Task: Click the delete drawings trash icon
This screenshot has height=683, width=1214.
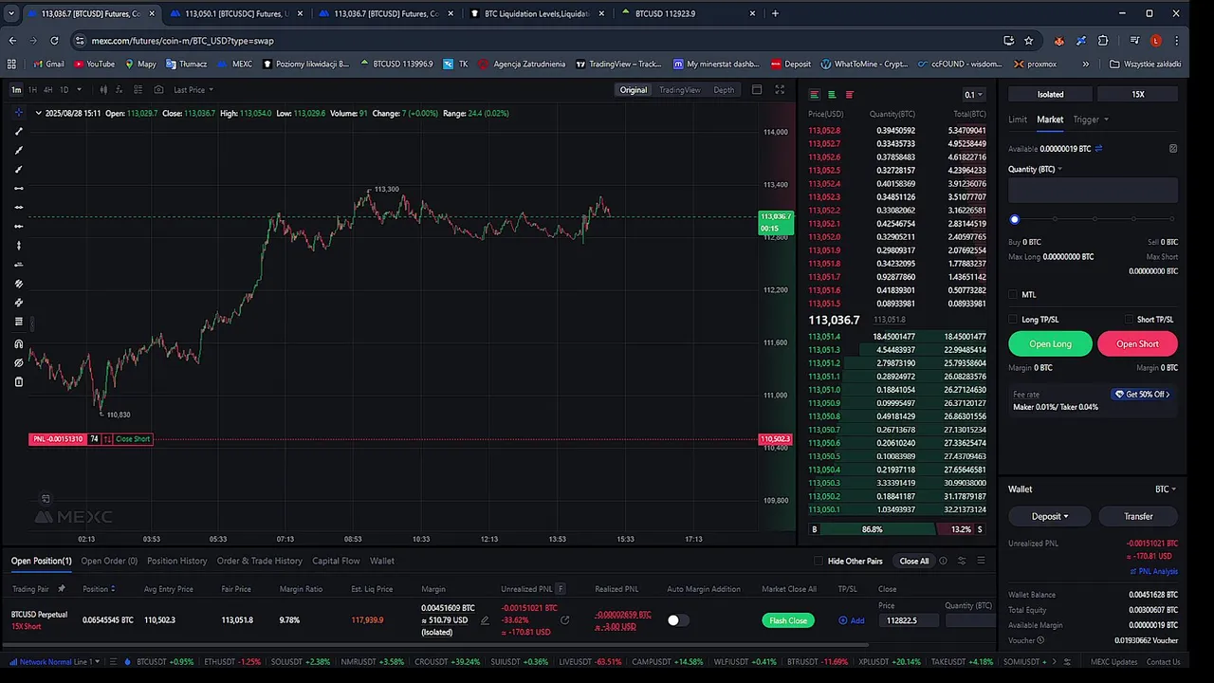Action: tap(18, 381)
